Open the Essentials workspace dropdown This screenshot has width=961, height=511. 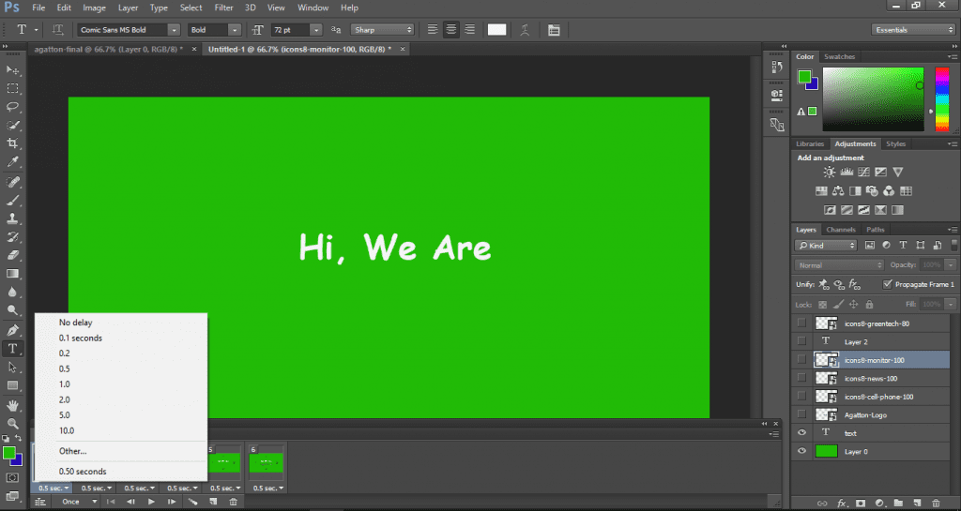coord(912,29)
